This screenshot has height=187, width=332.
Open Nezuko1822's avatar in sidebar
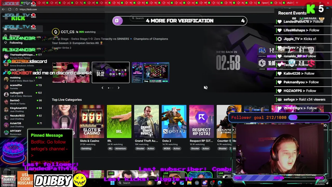[6, 117]
